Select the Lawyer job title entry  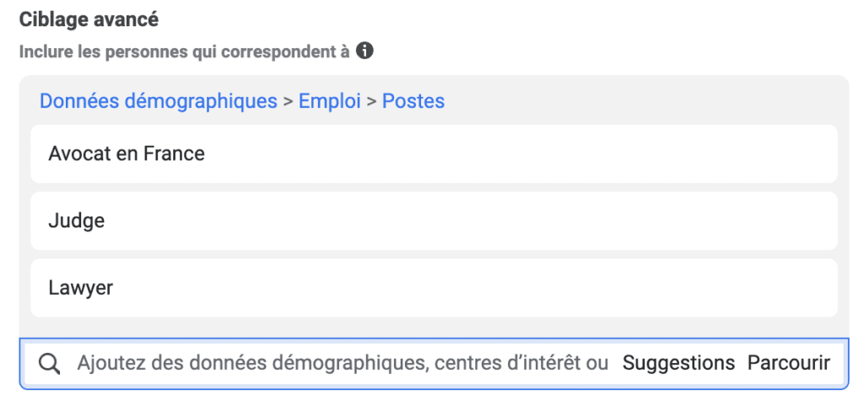[x=81, y=288]
